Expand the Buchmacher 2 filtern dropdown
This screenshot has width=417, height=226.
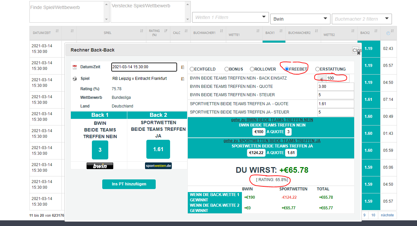point(361,19)
